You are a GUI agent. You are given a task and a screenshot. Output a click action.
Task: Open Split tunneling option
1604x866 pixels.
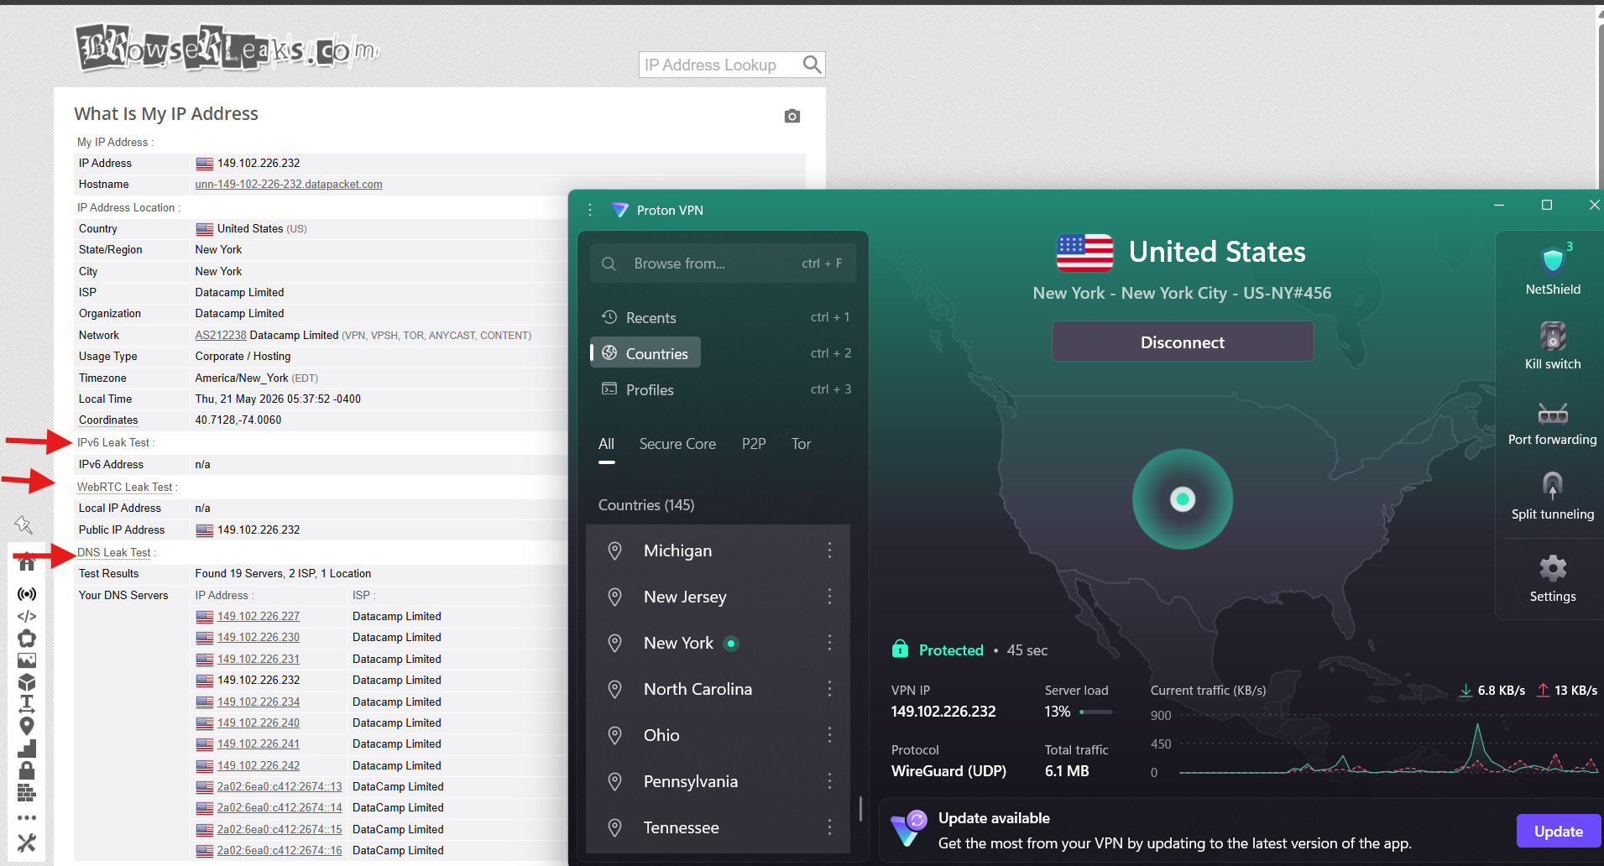click(x=1552, y=497)
